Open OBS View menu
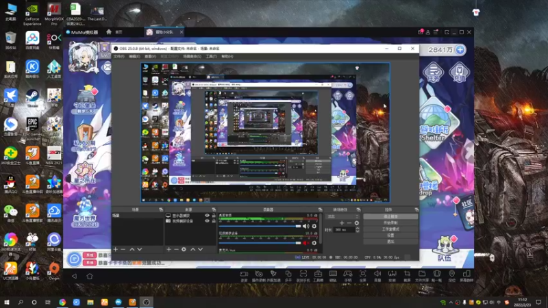 pyautogui.click(x=150, y=56)
